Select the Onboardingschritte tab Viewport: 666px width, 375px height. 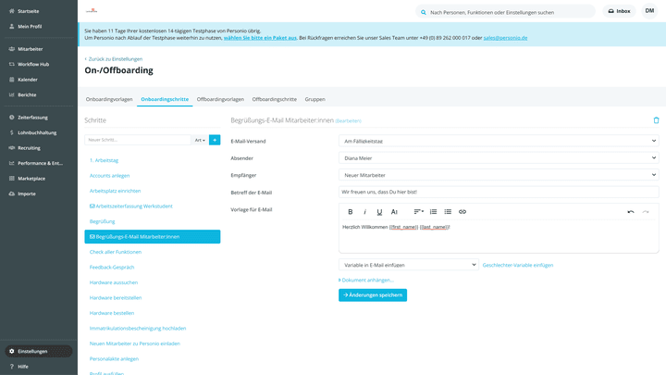pos(165,99)
